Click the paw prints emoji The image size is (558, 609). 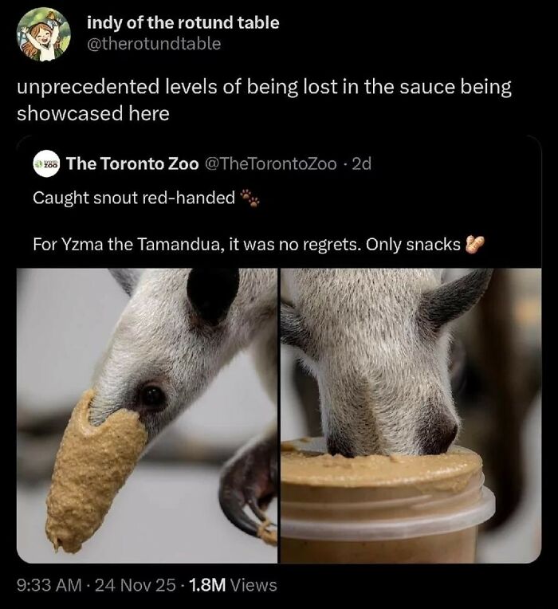coord(250,197)
